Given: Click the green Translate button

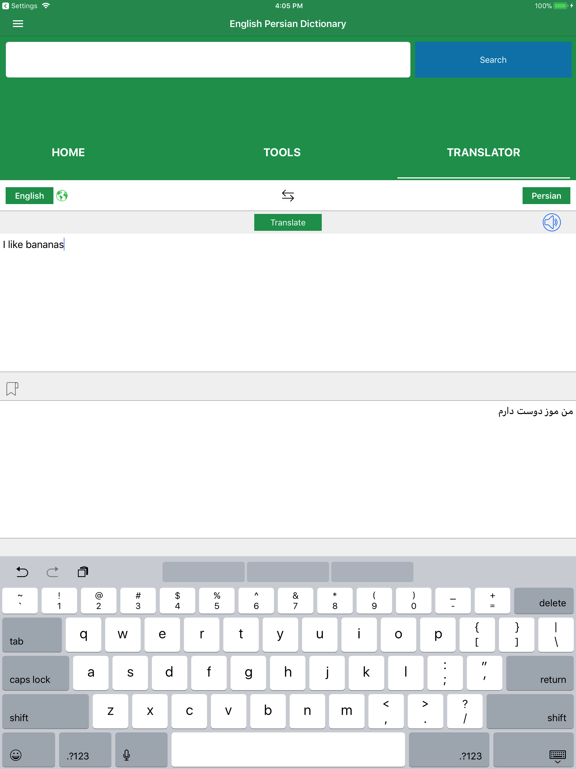Looking at the screenshot, I should click(x=288, y=222).
